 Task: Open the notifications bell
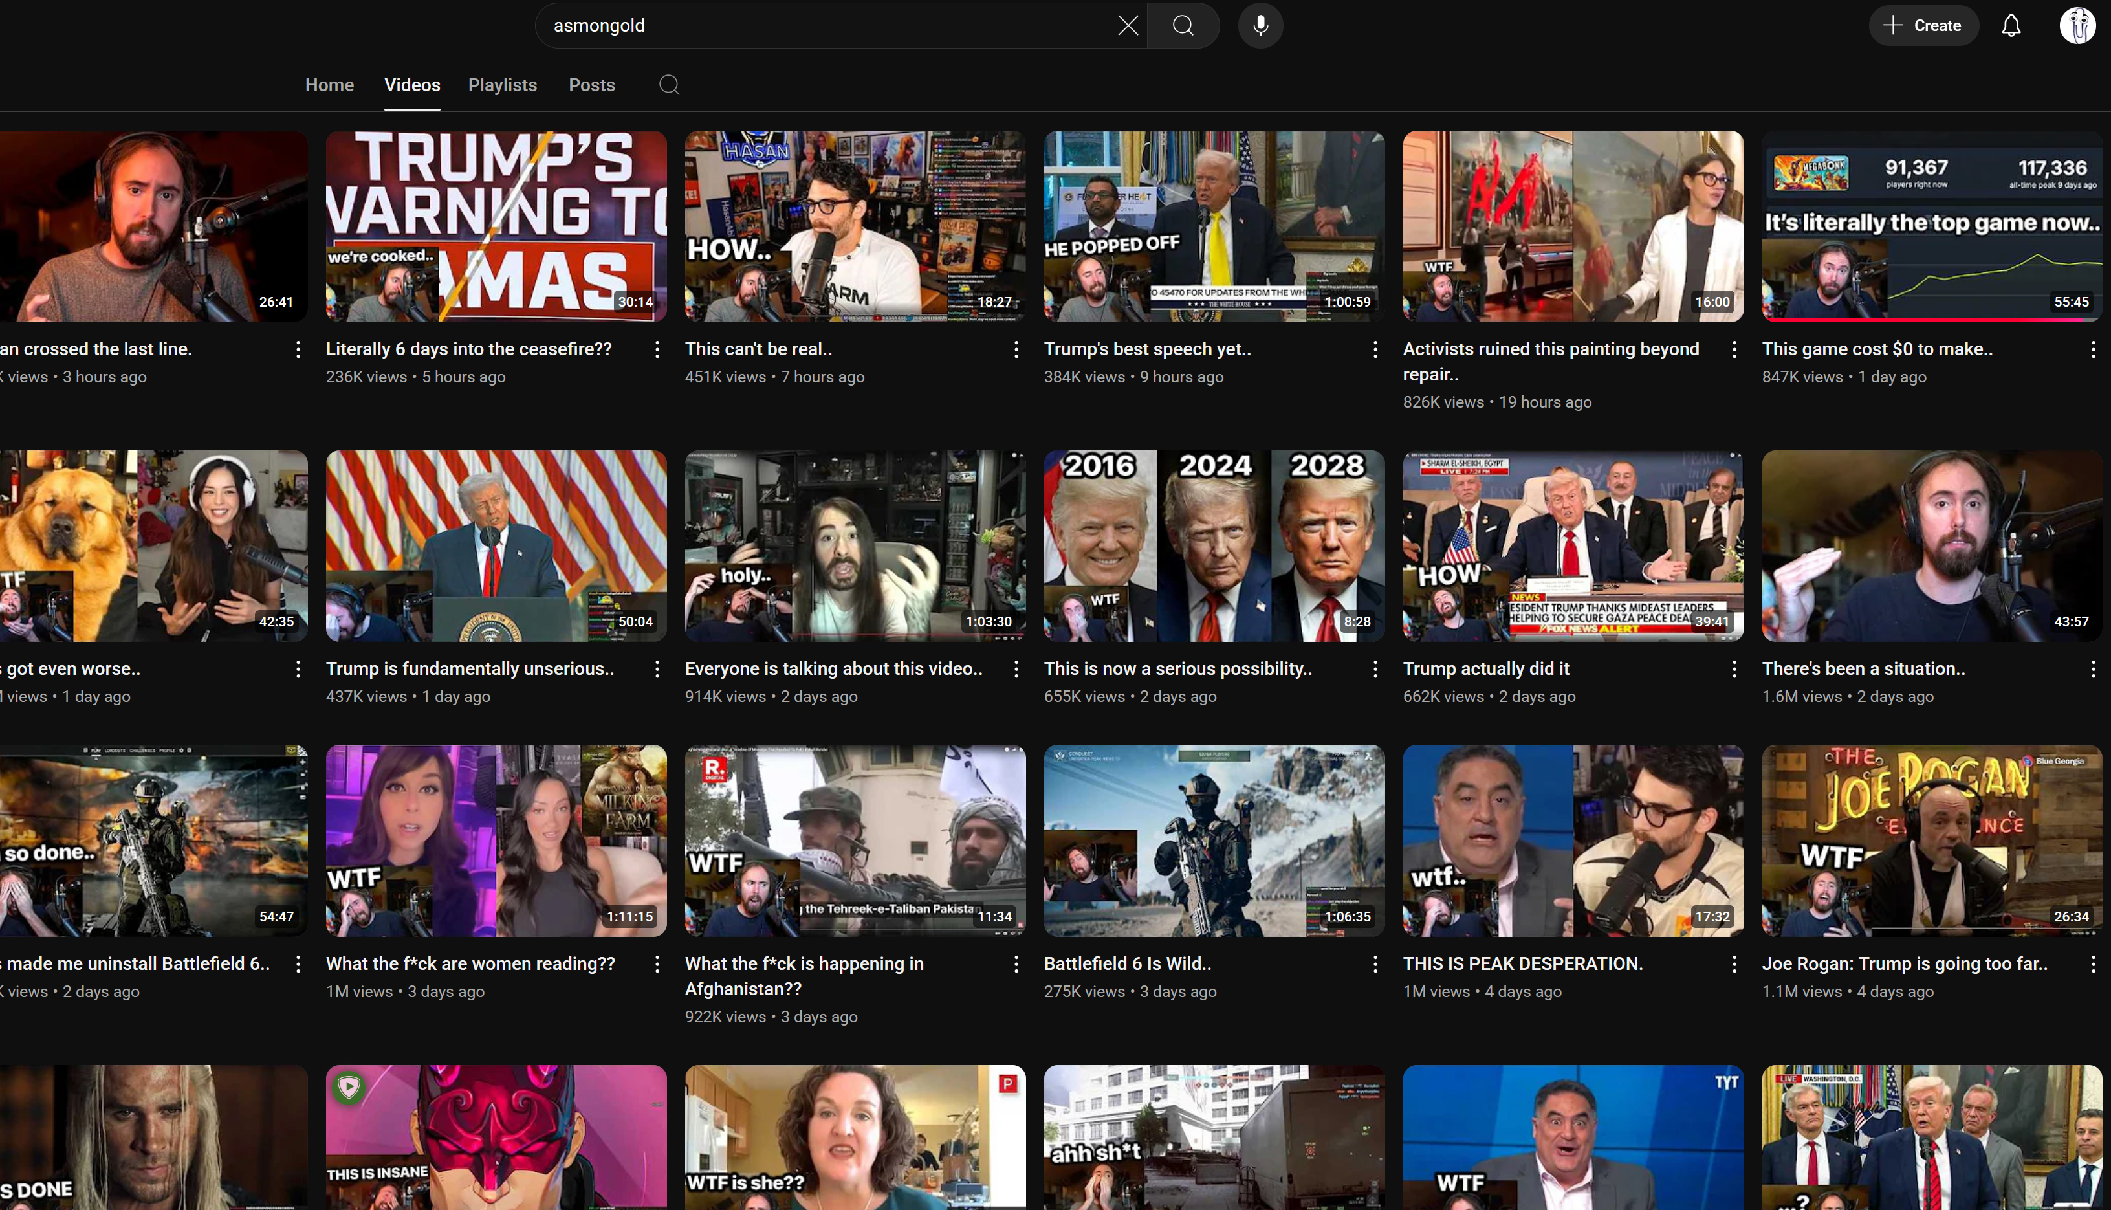point(2011,26)
